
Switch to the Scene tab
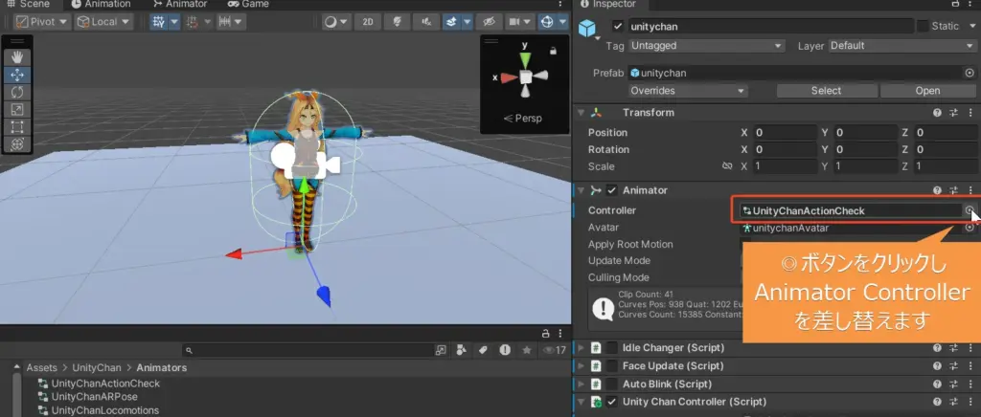[x=28, y=4]
